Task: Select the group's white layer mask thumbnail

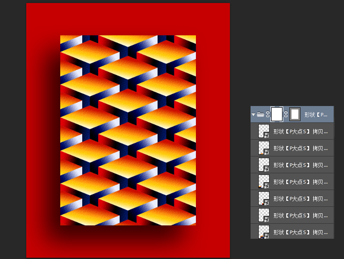Action: 277,114
